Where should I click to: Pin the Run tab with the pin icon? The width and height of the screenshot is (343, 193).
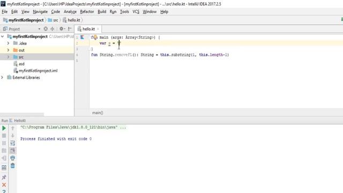click(4, 177)
